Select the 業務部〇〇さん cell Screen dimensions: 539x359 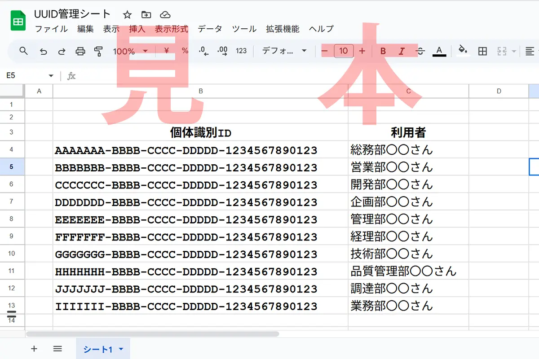tap(408, 306)
